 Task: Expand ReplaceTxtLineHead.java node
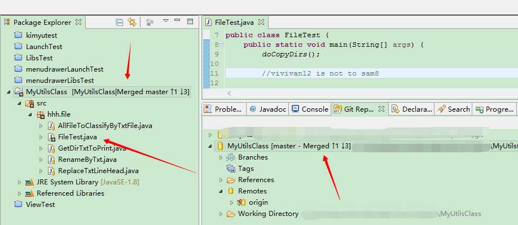[x=41, y=171]
